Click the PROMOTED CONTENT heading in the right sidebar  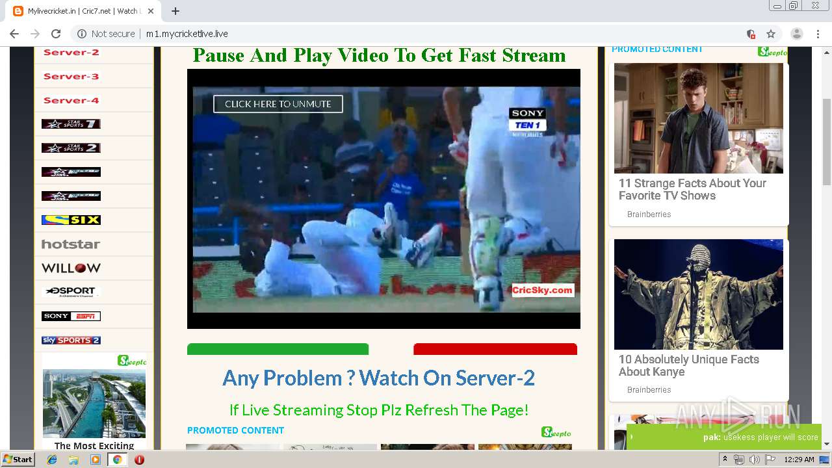point(657,49)
